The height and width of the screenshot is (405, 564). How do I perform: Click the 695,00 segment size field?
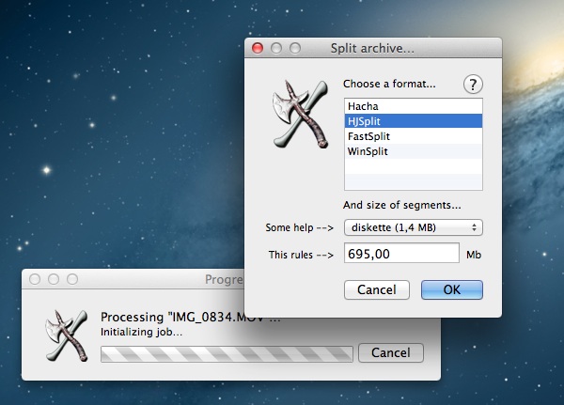tap(400, 254)
